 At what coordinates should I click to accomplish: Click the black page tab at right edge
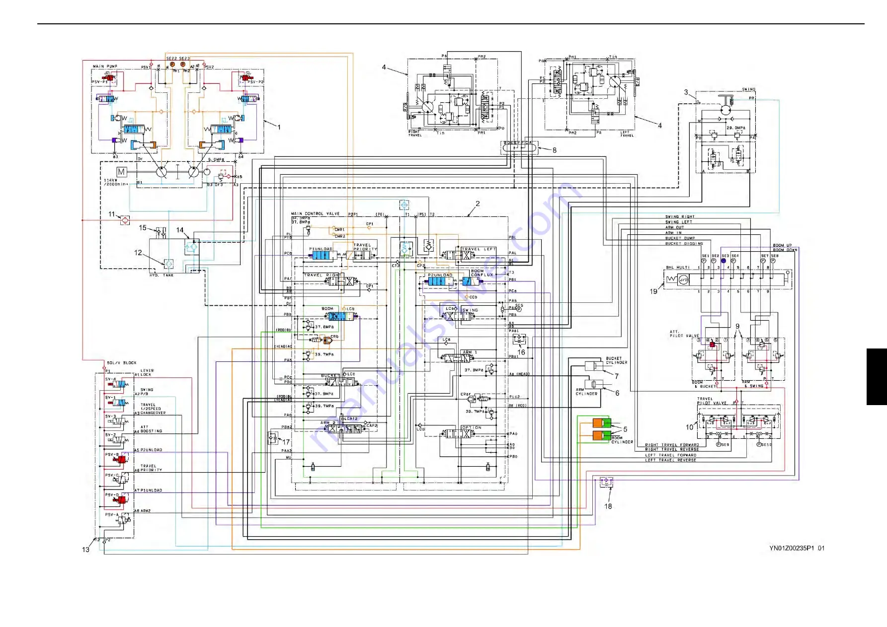877,377
